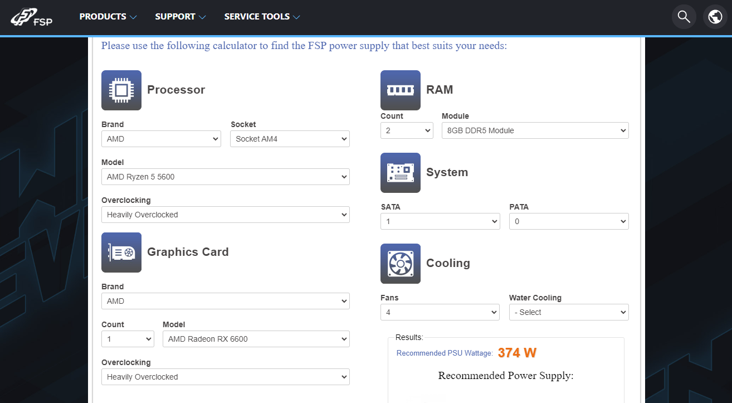
Task: Open the processor Brand dropdown
Action: [161, 139]
